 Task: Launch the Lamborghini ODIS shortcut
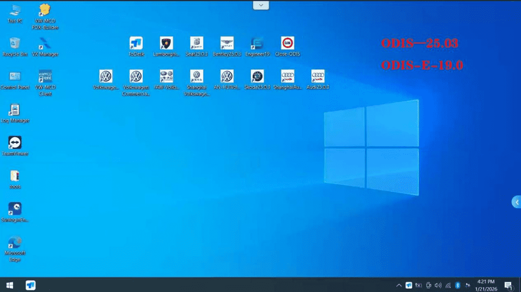[x=166, y=44]
